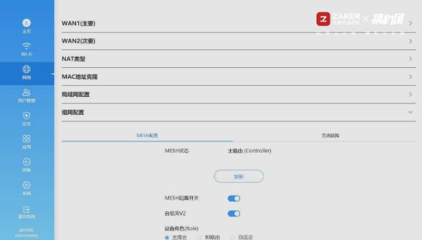Image resolution: width=422 pixels, height=240 pixels.
Task: Open the 系统 system gear icon
Action: click(x=26, y=185)
